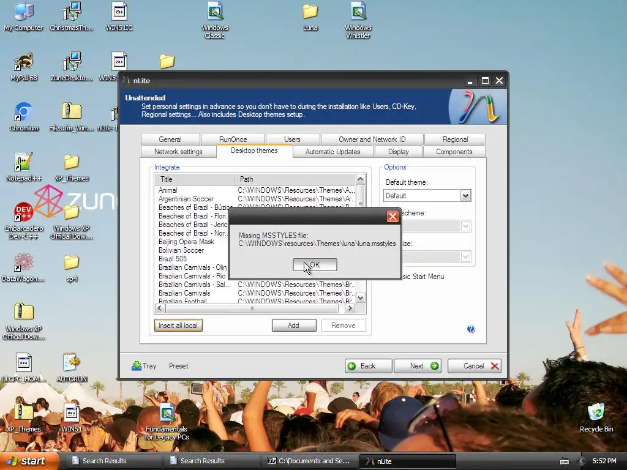Viewport: 627px width, 470px height.
Task: Open ULGPC_HOM... file icon
Action: point(24,368)
